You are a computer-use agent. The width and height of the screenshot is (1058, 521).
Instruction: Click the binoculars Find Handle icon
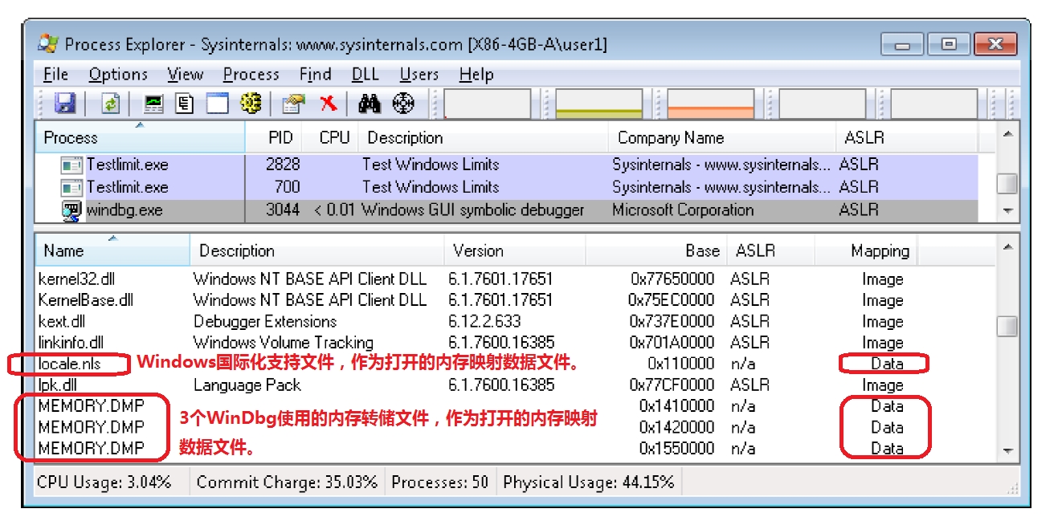370,104
